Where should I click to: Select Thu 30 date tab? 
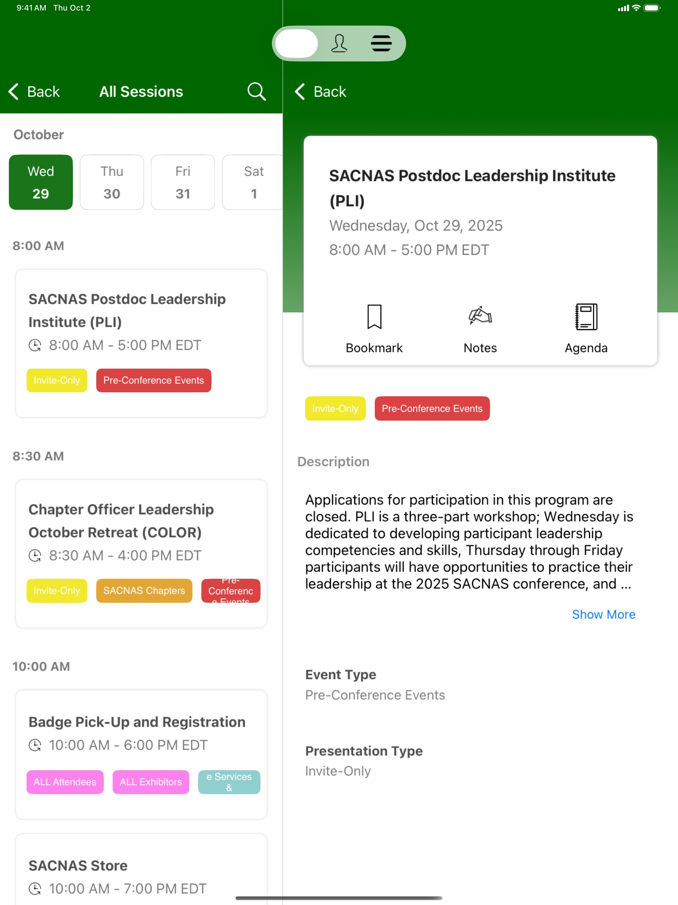pos(112,182)
